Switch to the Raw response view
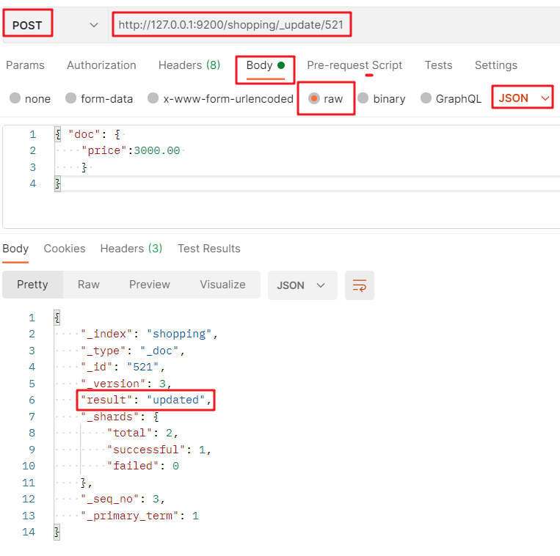 (x=89, y=285)
